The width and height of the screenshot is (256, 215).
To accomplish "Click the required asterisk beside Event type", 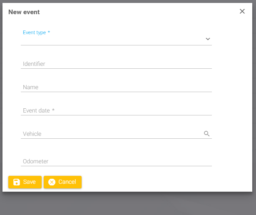I will (x=49, y=32).
